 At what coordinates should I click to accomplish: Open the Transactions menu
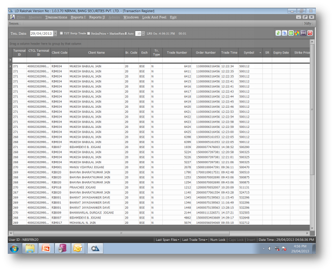pos(56,17)
